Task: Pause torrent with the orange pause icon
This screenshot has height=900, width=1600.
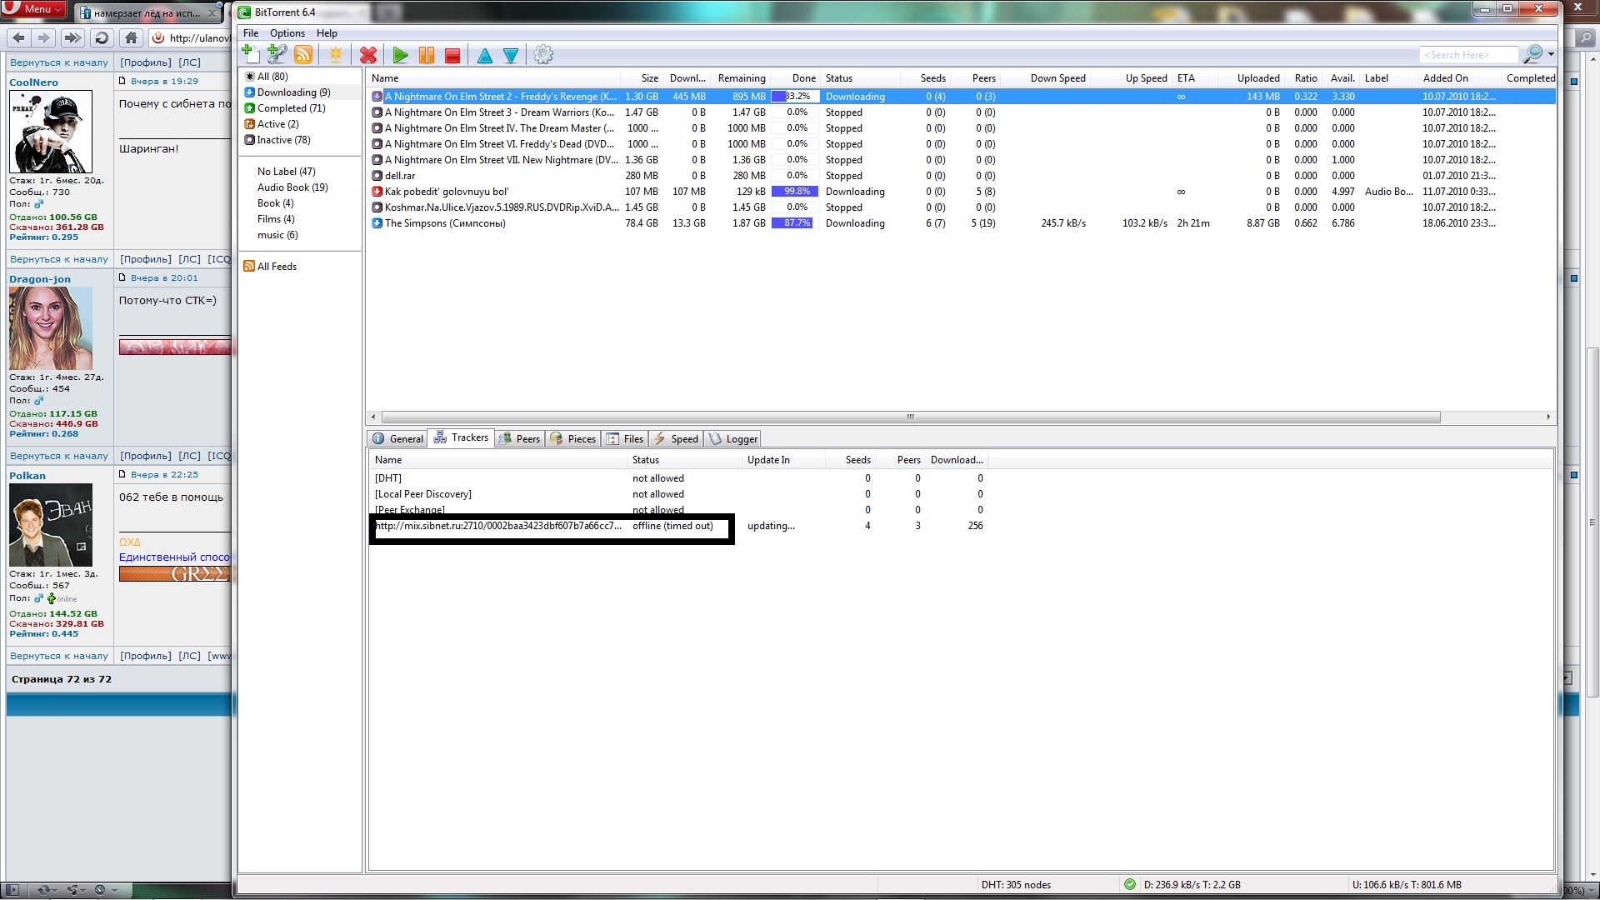Action: coord(427,55)
